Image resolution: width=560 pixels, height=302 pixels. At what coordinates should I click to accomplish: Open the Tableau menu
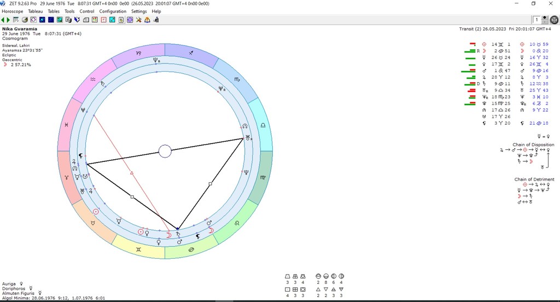pos(36,11)
